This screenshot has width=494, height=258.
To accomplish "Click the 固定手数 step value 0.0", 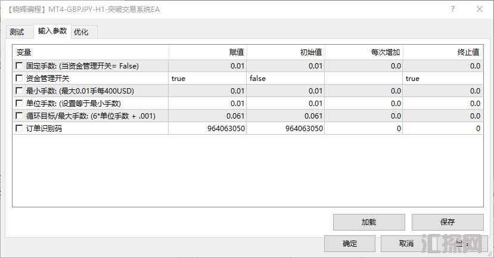I will pyautogui.click(x=363, y=66).
